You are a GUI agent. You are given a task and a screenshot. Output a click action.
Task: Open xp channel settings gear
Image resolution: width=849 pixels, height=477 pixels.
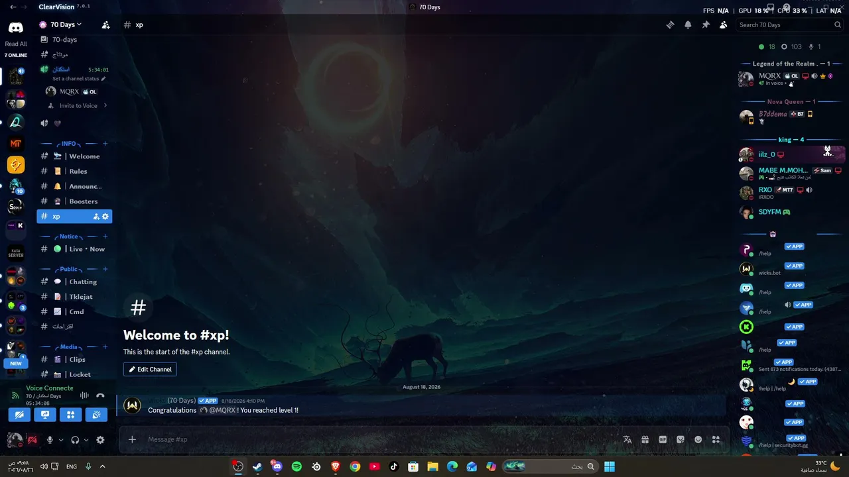coord(105,217)
